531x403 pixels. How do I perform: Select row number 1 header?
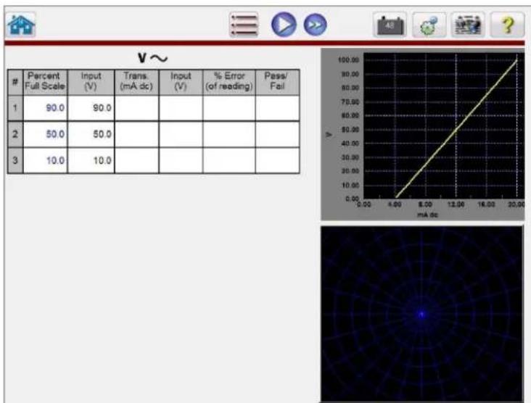[x=15, y=108]
